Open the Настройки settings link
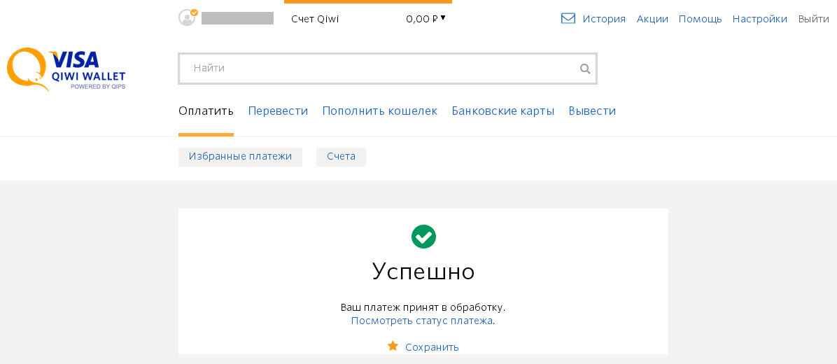The image size is (837, 364). [x=759, y=19]
